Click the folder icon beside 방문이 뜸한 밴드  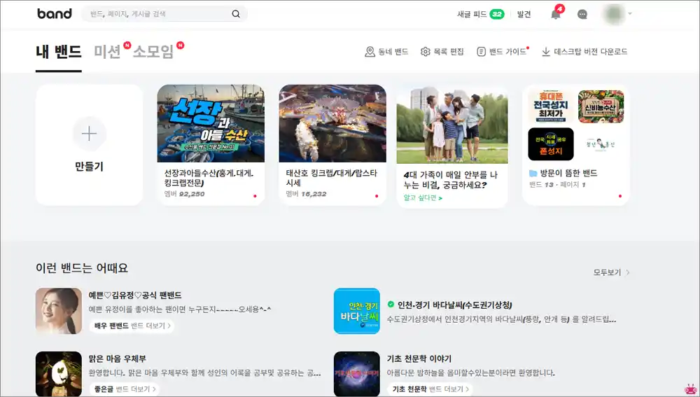point(533,173)
